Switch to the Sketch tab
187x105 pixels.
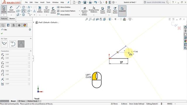point(12,19)
